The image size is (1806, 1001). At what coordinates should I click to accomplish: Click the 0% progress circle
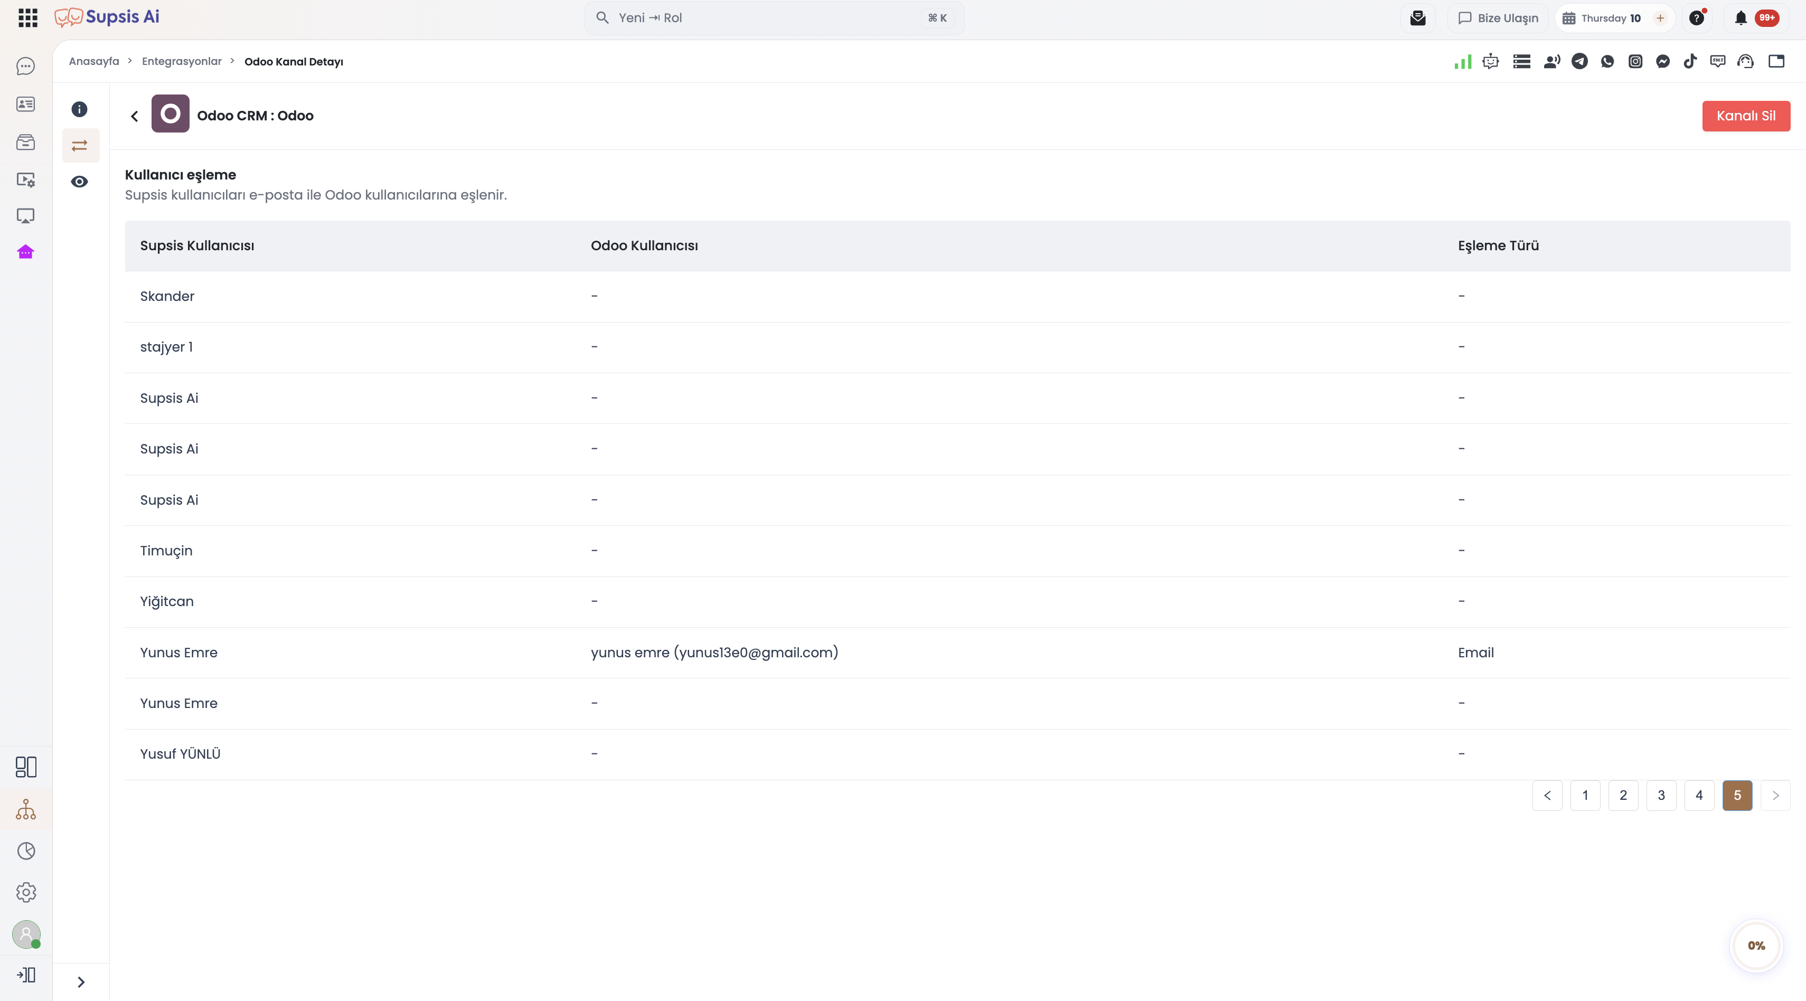pyautogui.click(x=1756, y=946)
